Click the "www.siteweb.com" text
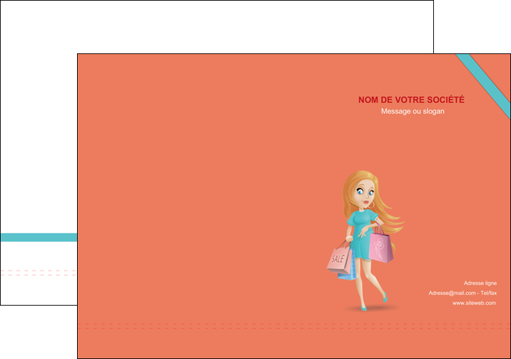Viewport: 511px width, 359px height. click(x=474, y=303)
